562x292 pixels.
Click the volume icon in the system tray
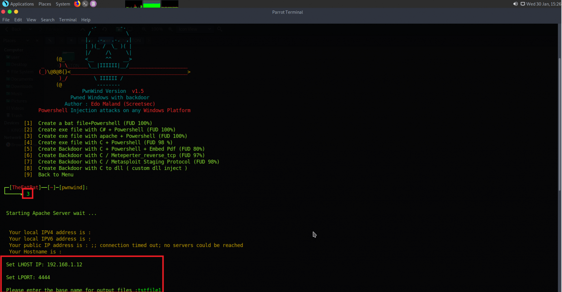coord(516,4)
